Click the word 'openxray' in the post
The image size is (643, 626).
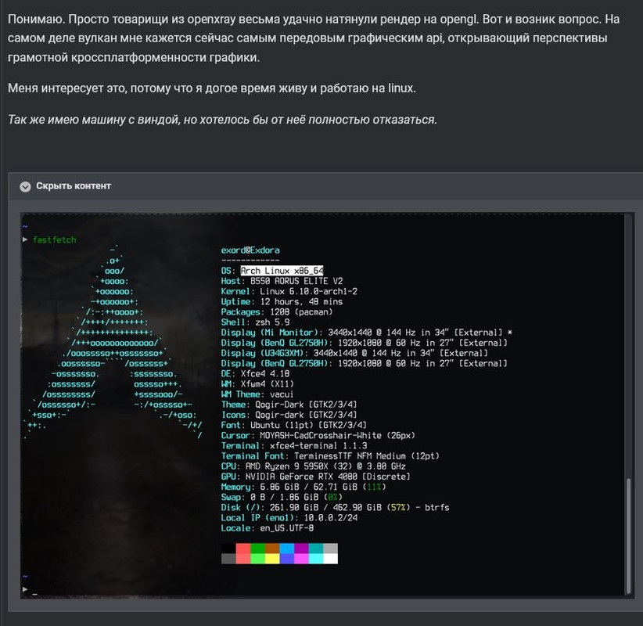click(x=211, y=20)
